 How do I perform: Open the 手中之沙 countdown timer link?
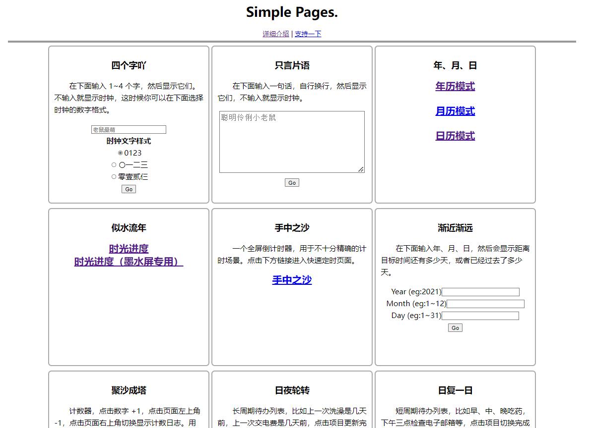coord(291,280)
